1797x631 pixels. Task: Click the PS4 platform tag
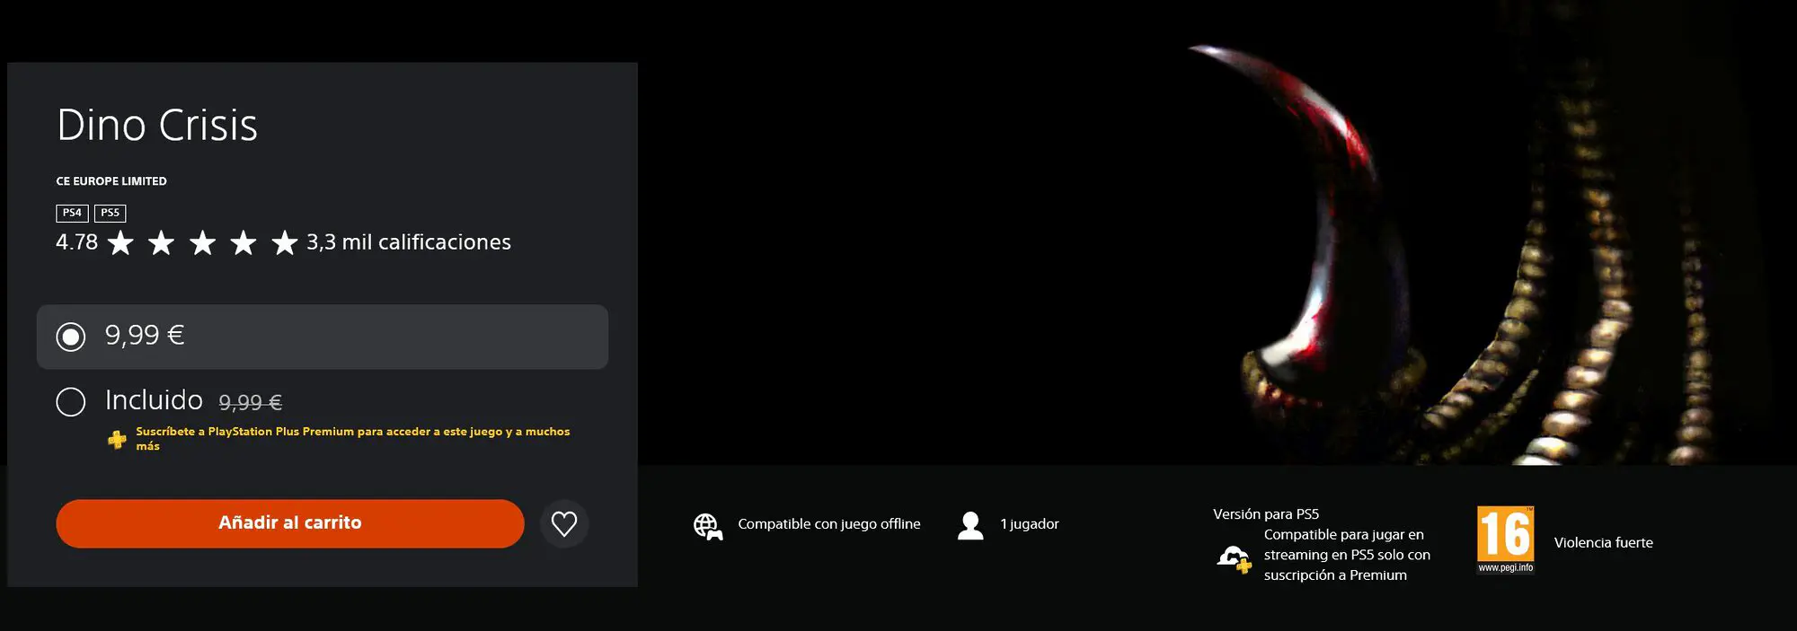[x=72, y=213]
